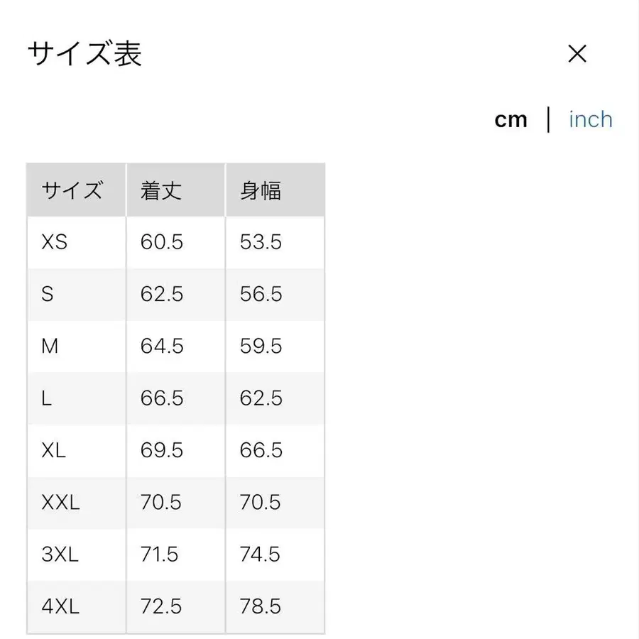Click the 78.5 width value for 4XL
The width and height of the screenshot is (639, 639).
(x=259, y=606)
